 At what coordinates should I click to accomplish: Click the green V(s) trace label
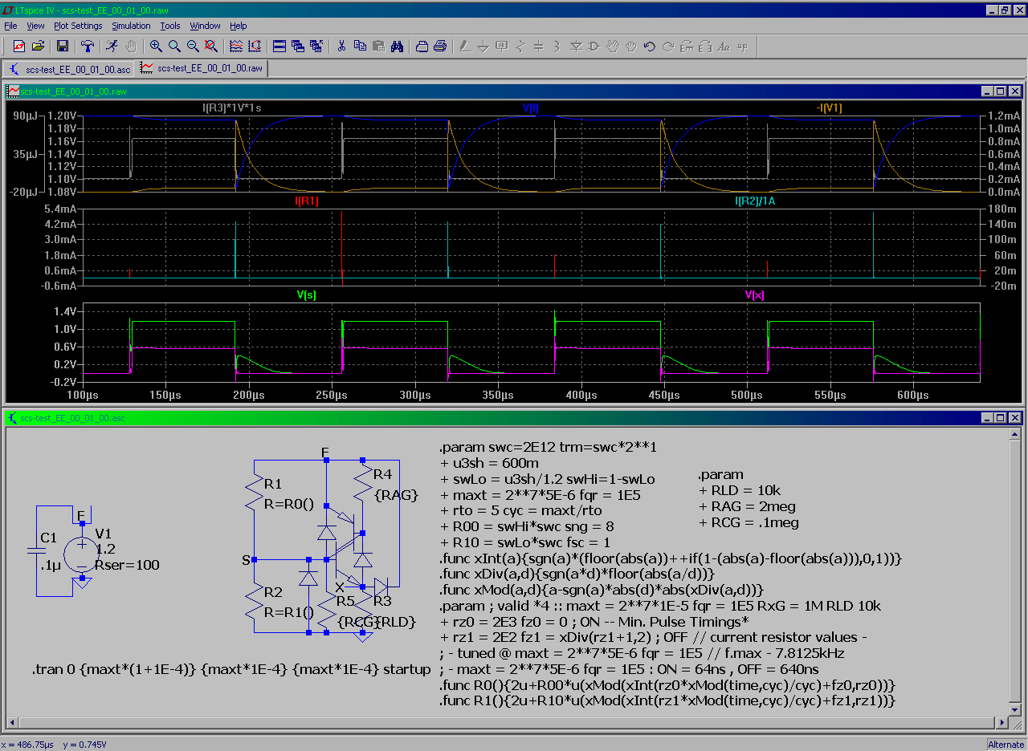pos(307,294)
